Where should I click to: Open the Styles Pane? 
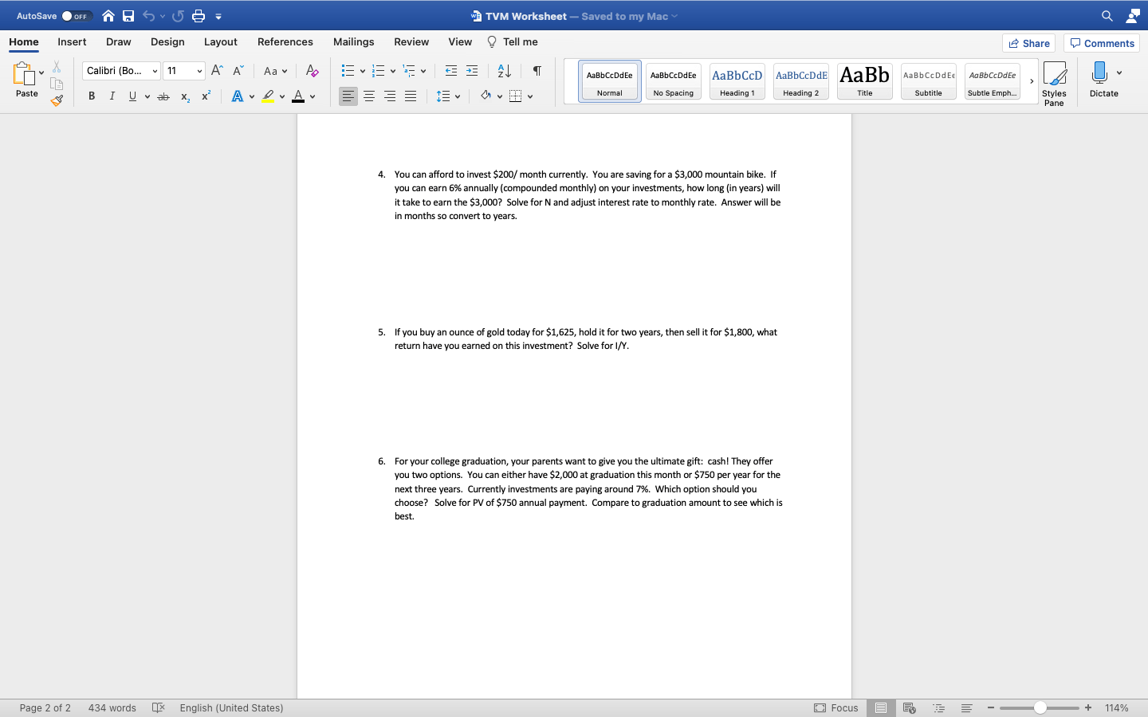pyautogui.click(x=1054, y=83)
